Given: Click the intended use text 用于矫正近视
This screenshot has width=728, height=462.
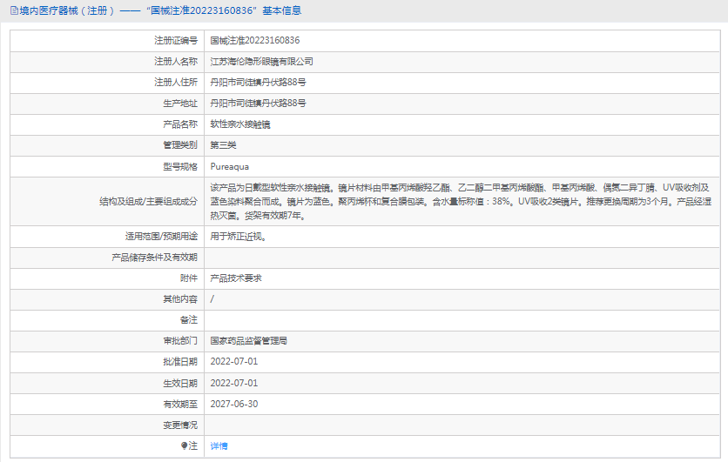Looking at the screenshot, I should coord(238,236).
